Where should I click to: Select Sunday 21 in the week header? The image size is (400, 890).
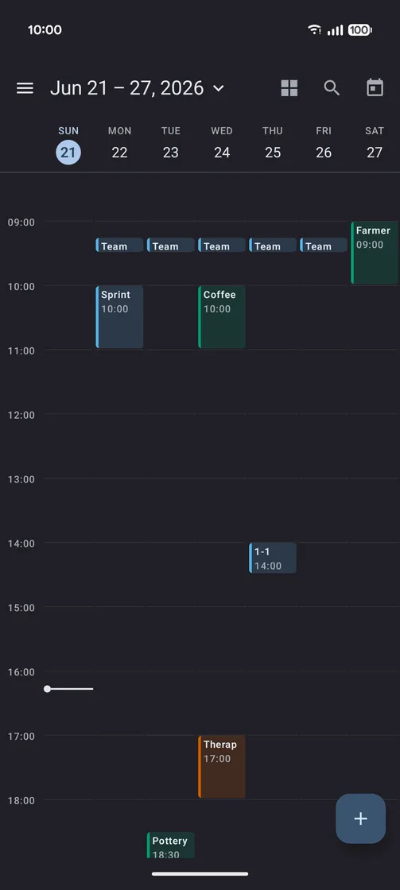68,145
